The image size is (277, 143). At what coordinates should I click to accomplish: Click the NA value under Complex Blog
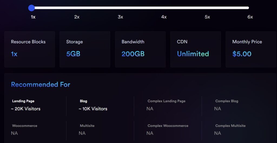[x=217, y=109]
